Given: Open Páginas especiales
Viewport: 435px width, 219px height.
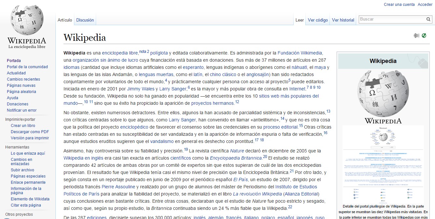Looking at the screenshot, I should pyautogui.click(x=28, y=176).
